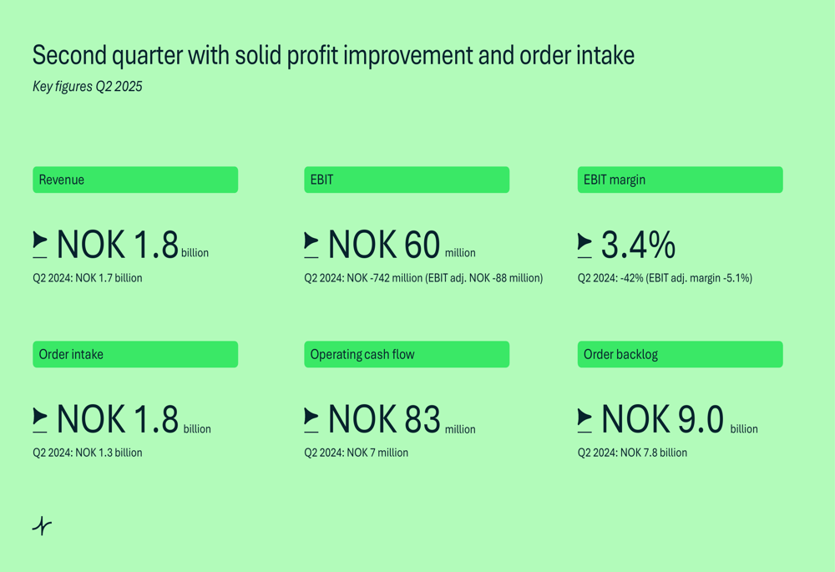Click the Q2 2024 -42% margin comparison text

pyautogui.click(x=665, y=278)
